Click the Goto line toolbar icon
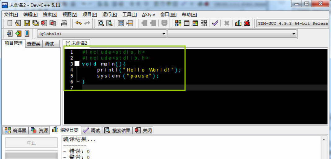The image size is (331, 159). [x=129, y=23]
